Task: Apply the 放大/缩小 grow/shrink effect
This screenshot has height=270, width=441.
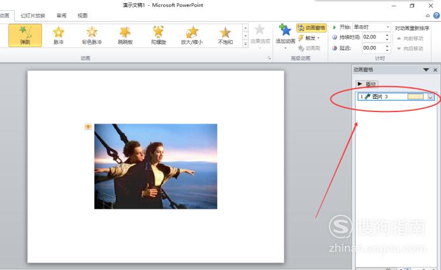Action: pyautogui.click(x=192, y=36)
